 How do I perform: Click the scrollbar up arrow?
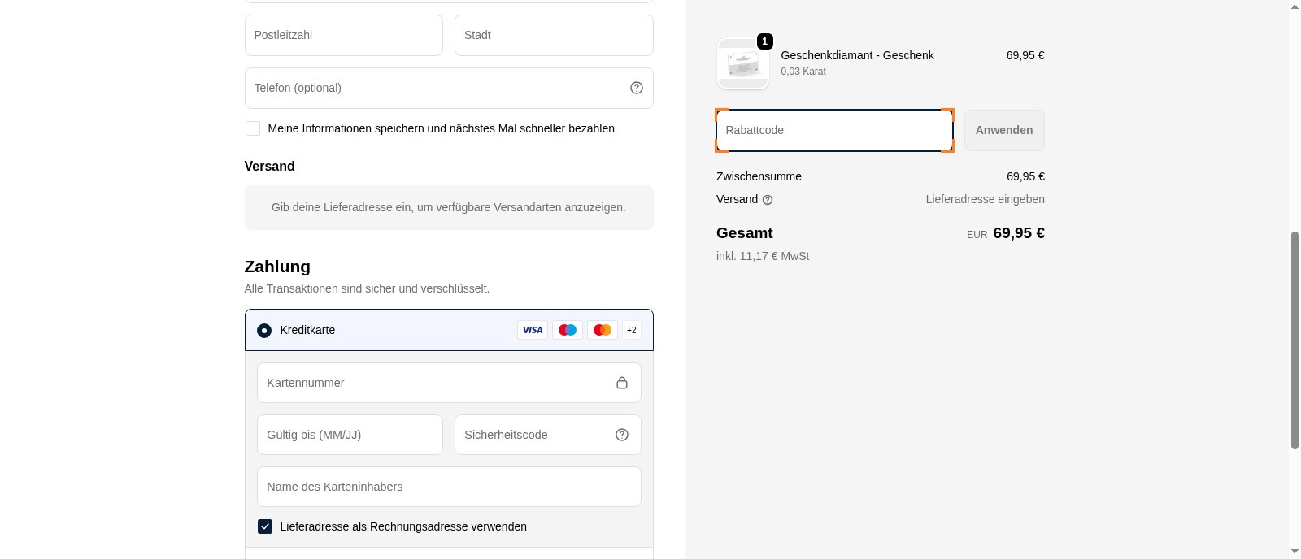click(x=1294, y=6)
